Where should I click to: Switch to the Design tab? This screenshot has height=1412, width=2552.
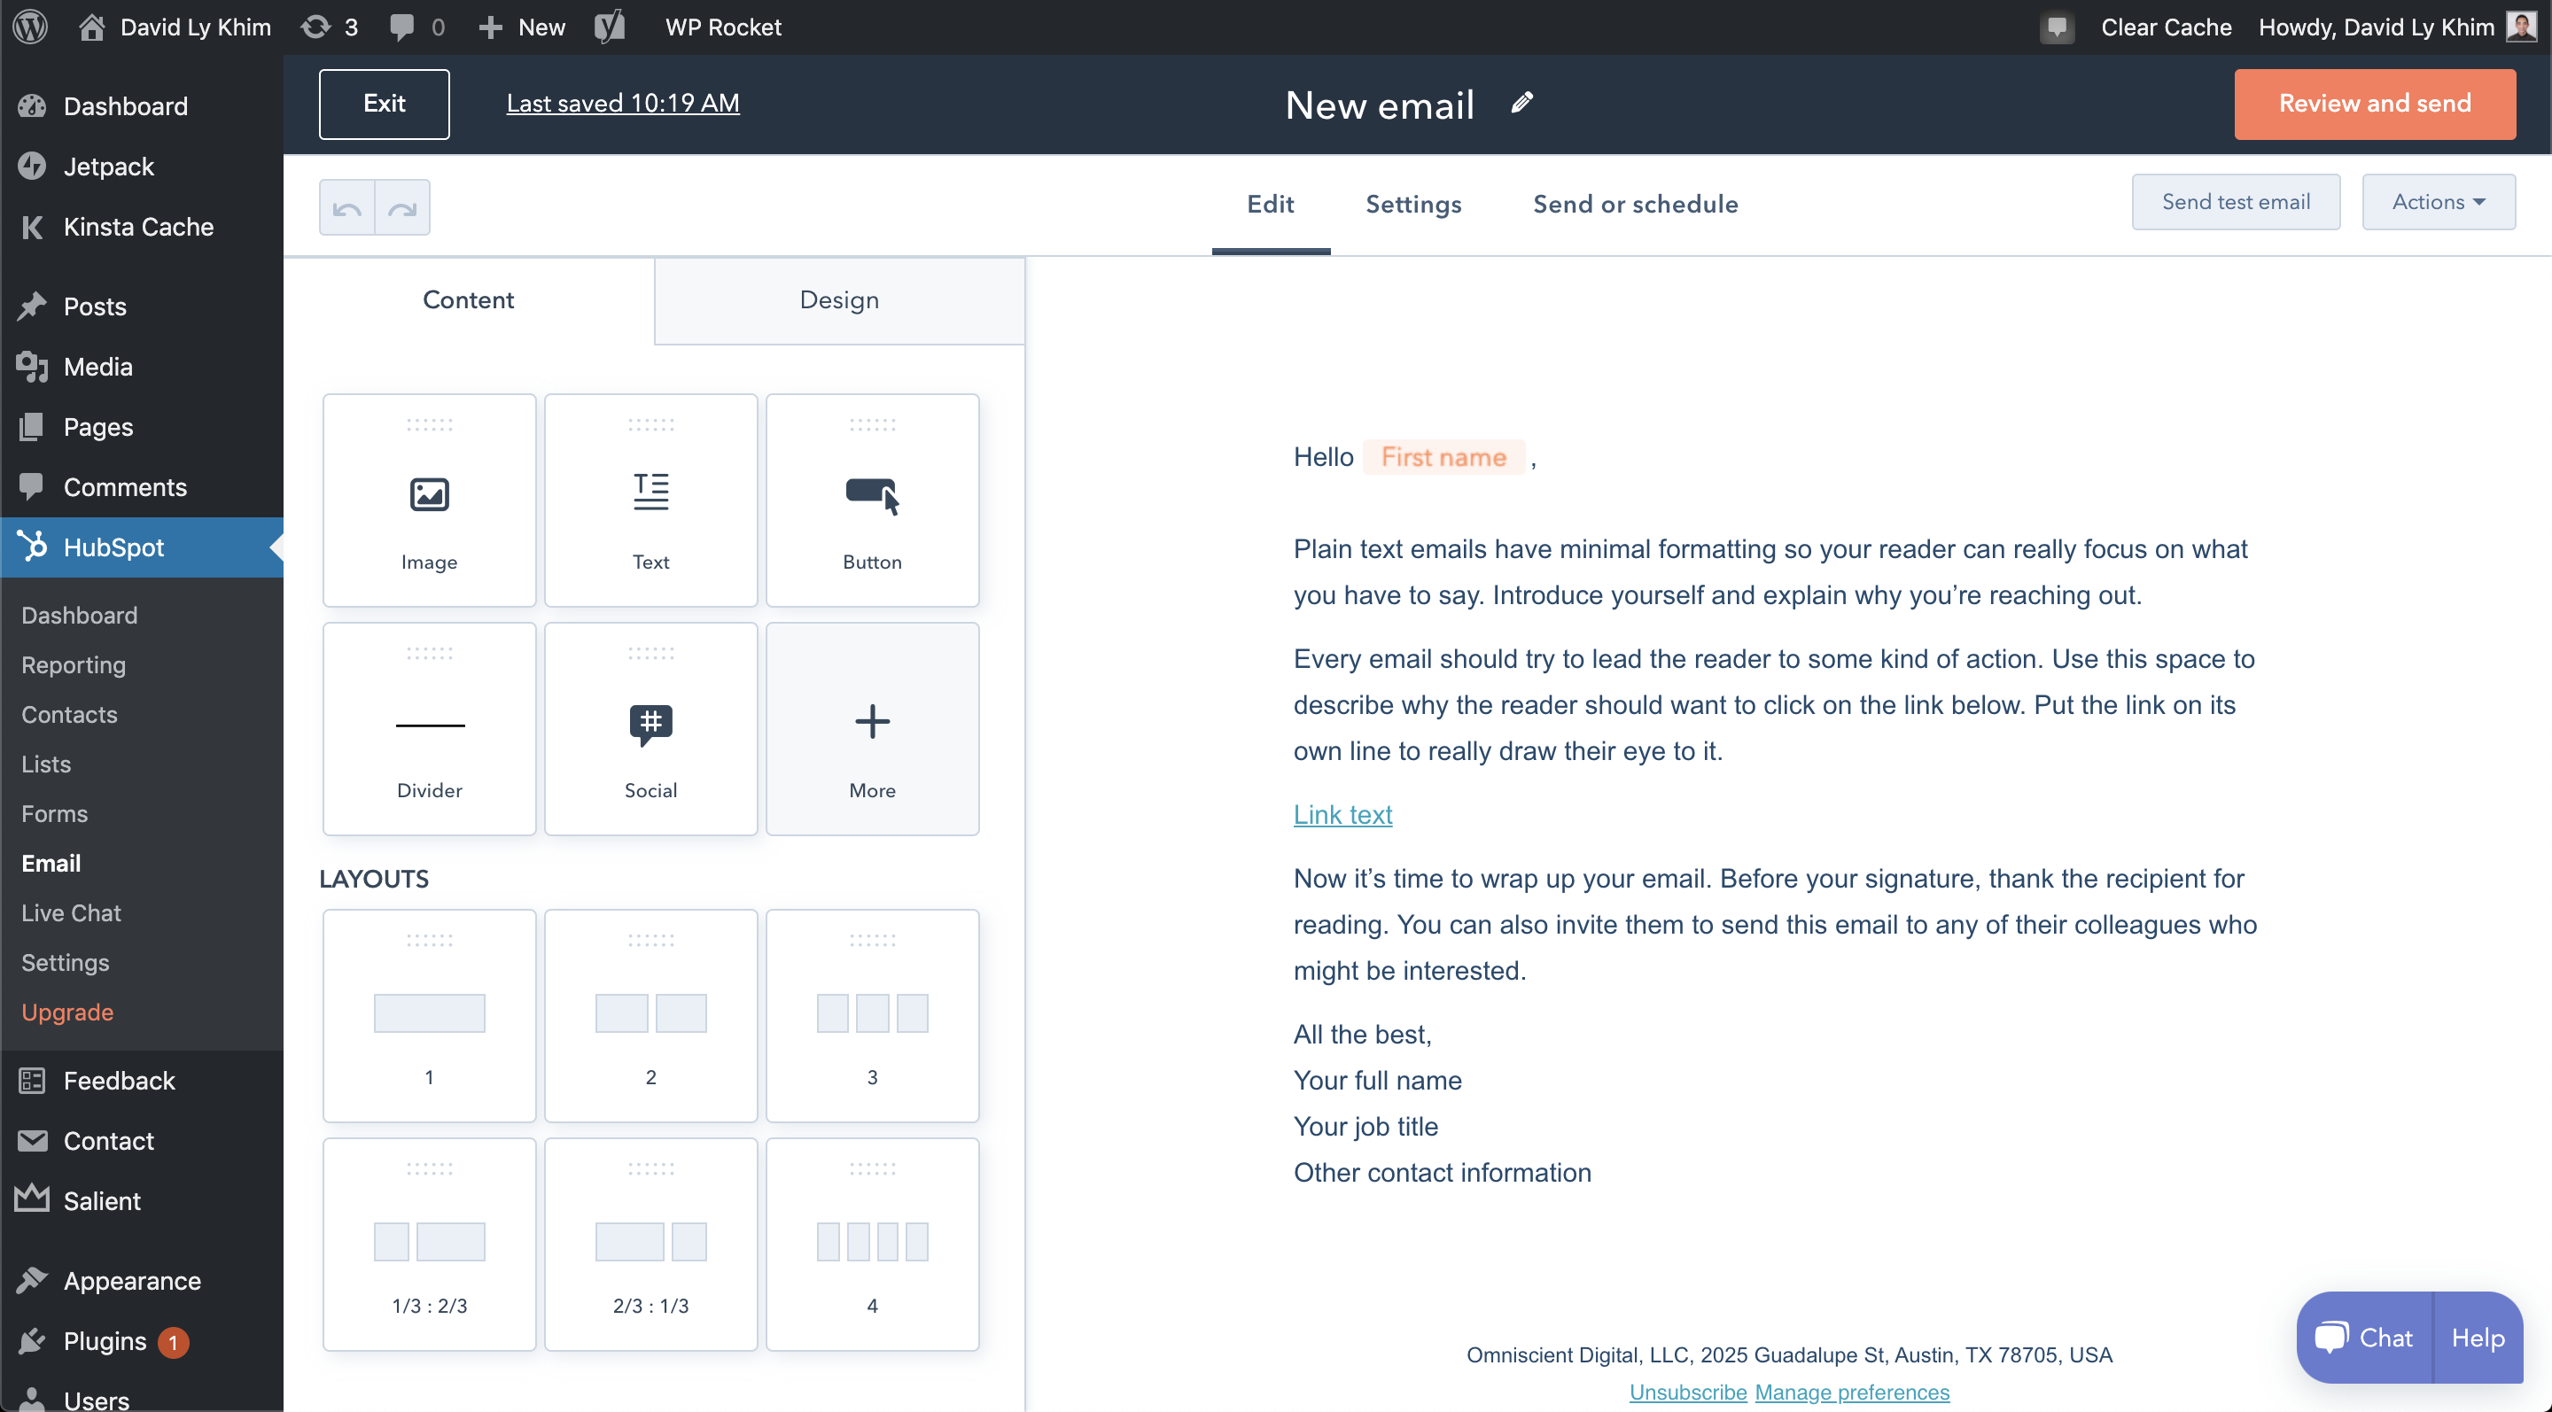[x=840, y=301]
